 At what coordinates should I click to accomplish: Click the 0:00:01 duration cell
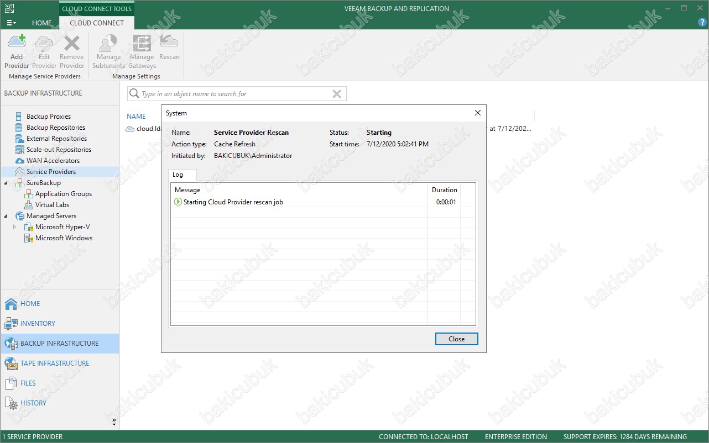pyautogui.click(x=446, y=202)
